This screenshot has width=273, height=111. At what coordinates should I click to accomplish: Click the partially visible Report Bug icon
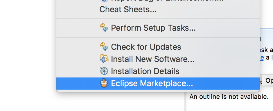point(104,1)
